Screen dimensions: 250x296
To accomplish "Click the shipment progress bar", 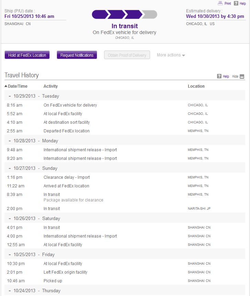I will point(124,14).
